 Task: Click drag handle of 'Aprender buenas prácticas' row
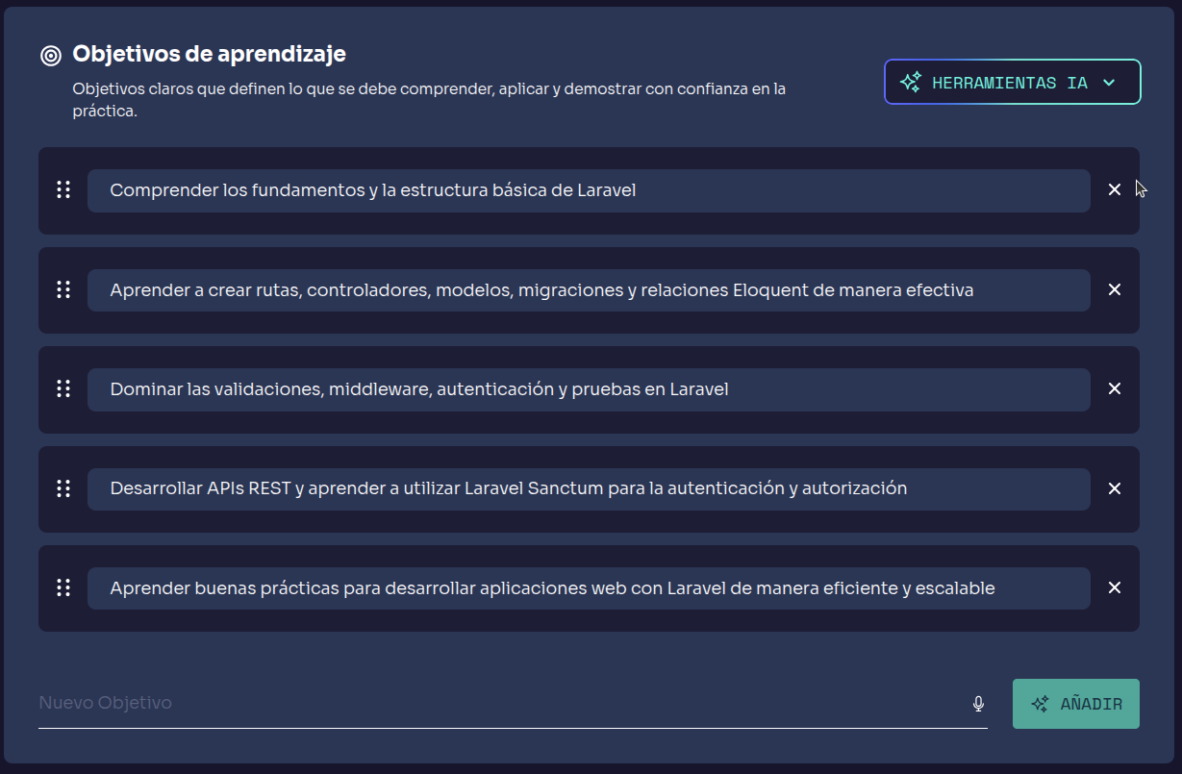63,587
